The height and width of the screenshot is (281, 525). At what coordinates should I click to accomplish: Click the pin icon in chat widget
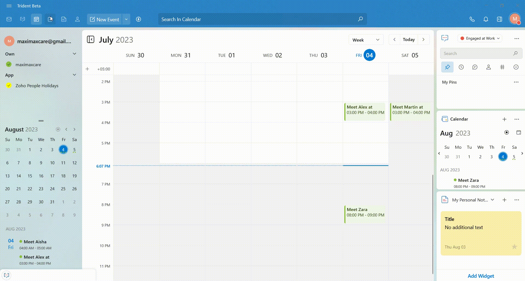pyautogui.click(x=447, y=67)
